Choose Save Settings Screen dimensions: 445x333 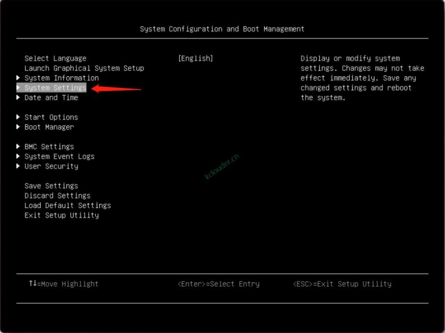click(x=51, y=186)
